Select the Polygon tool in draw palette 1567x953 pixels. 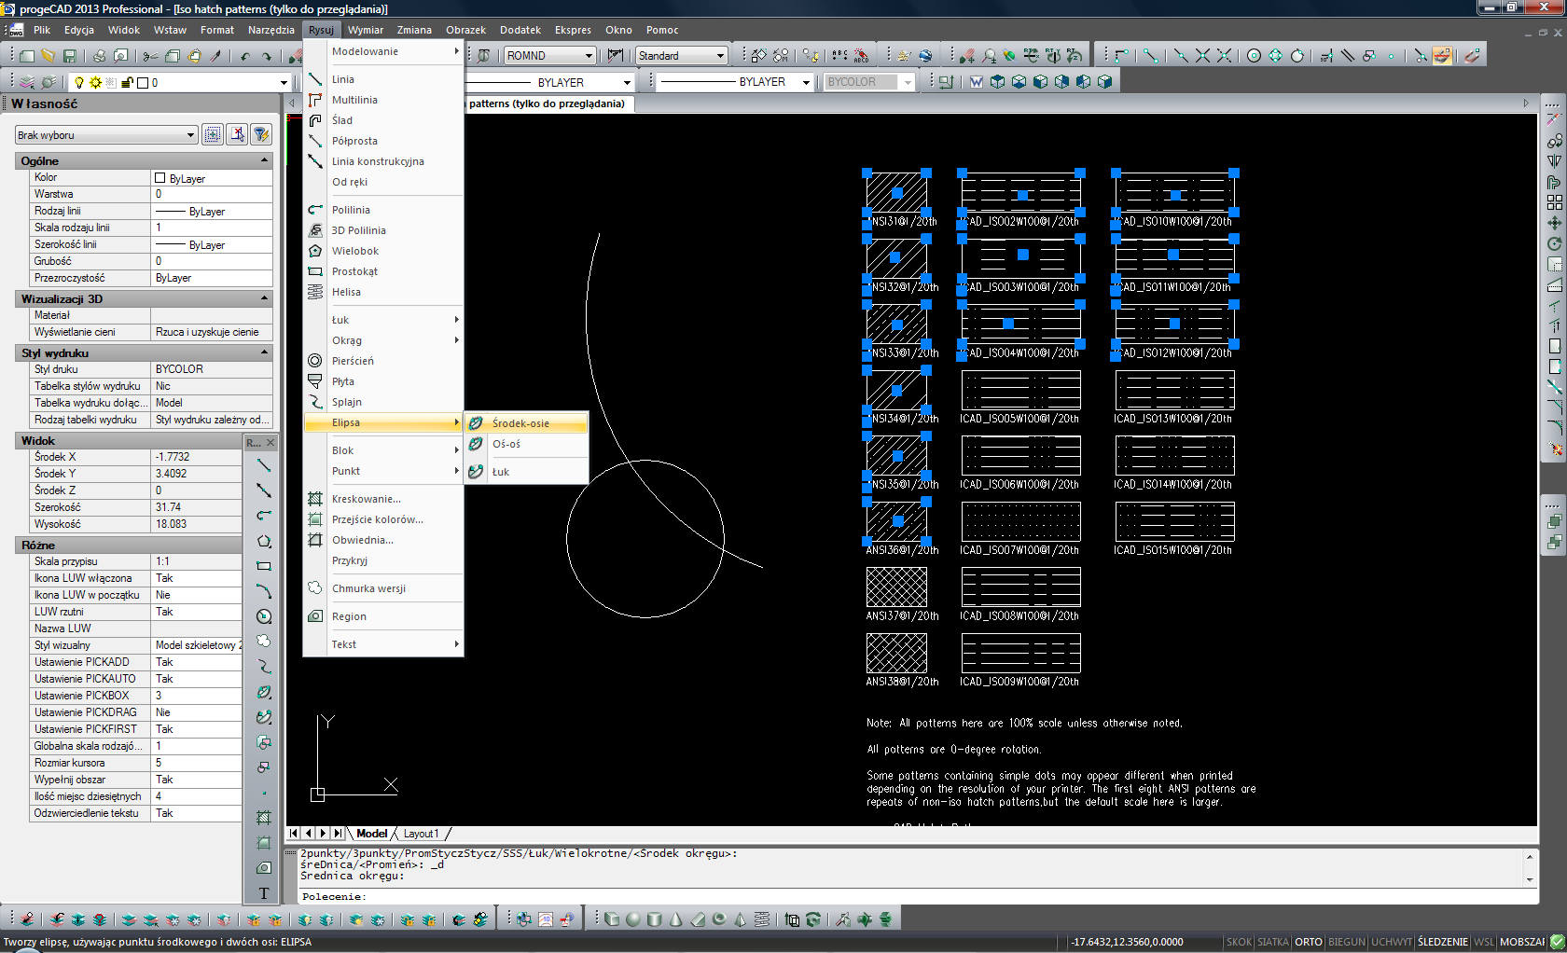264,541
